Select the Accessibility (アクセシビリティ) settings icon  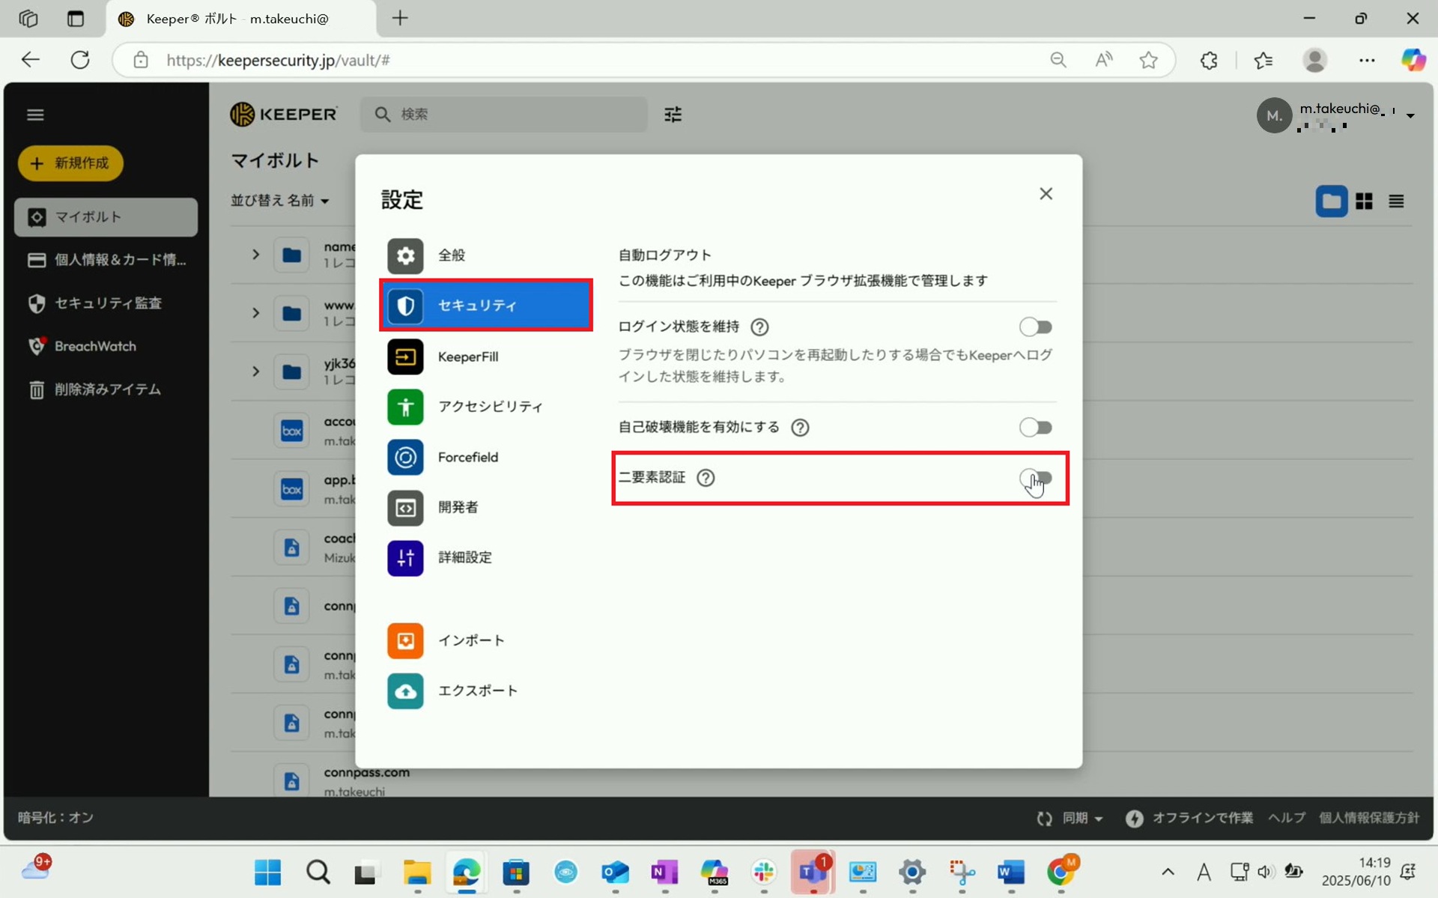point(405,407)
